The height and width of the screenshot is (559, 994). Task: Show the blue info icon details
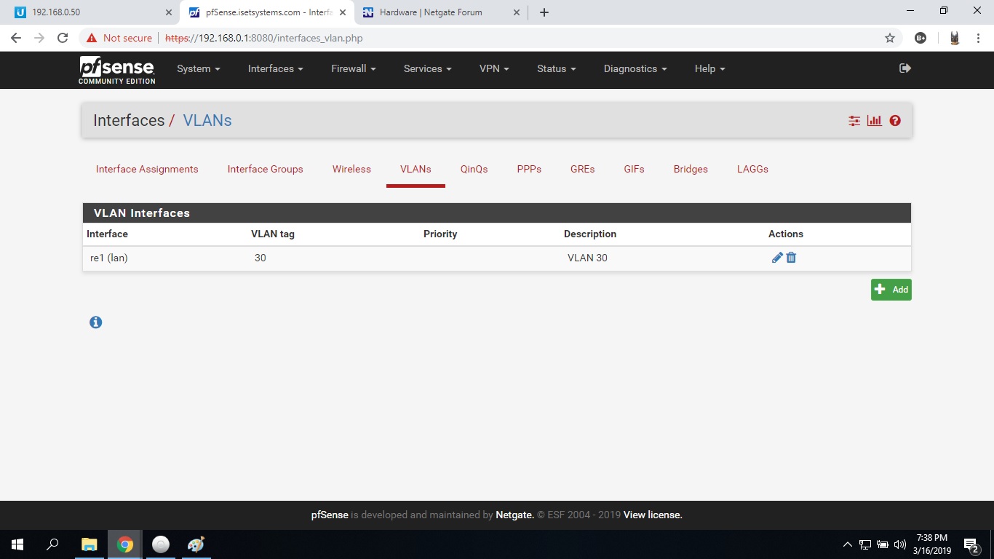tap(95, 322)
